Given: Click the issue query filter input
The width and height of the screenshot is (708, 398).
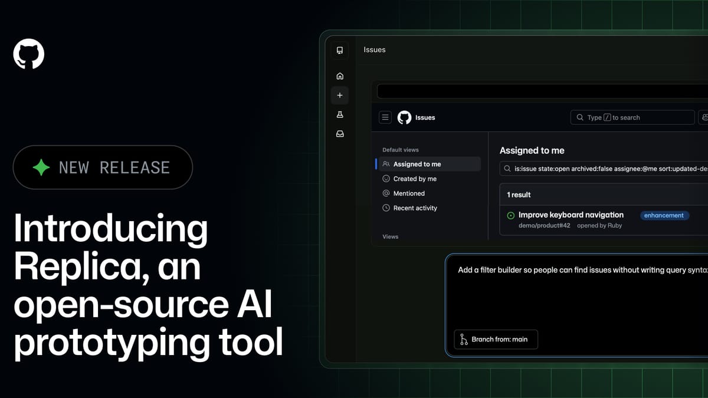Looking at the screenshot, I should pos(604,169).
